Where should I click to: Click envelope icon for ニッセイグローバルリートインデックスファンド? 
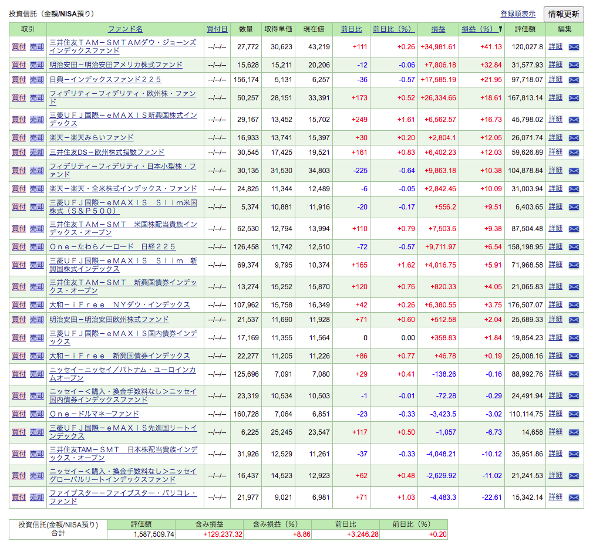(574, 476)
